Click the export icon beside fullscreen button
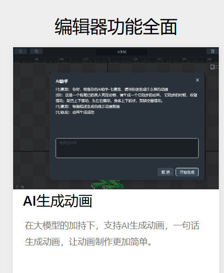224x273 pixels. tap(36, 51)
